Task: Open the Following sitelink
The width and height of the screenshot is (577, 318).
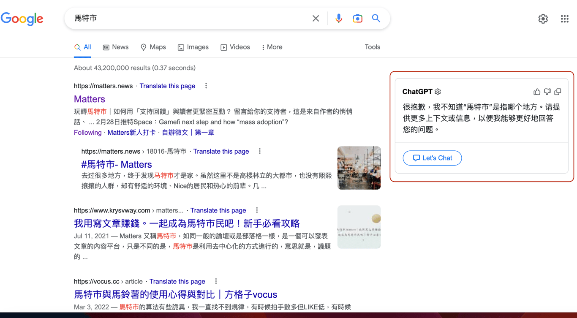Action: coord(88,132)
